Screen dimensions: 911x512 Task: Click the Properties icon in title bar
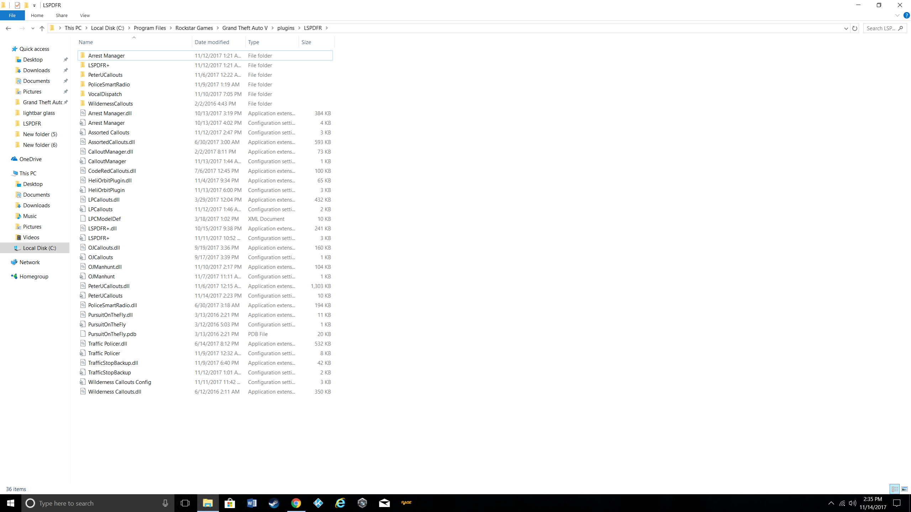17,5
